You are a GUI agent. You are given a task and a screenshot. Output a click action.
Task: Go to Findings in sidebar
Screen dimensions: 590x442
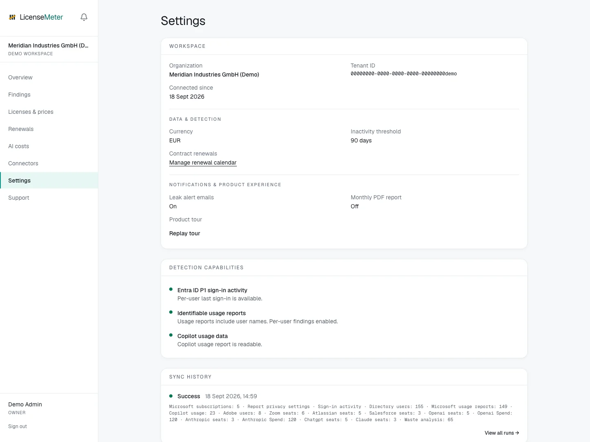pyautogui.click(x=49, y=95)
